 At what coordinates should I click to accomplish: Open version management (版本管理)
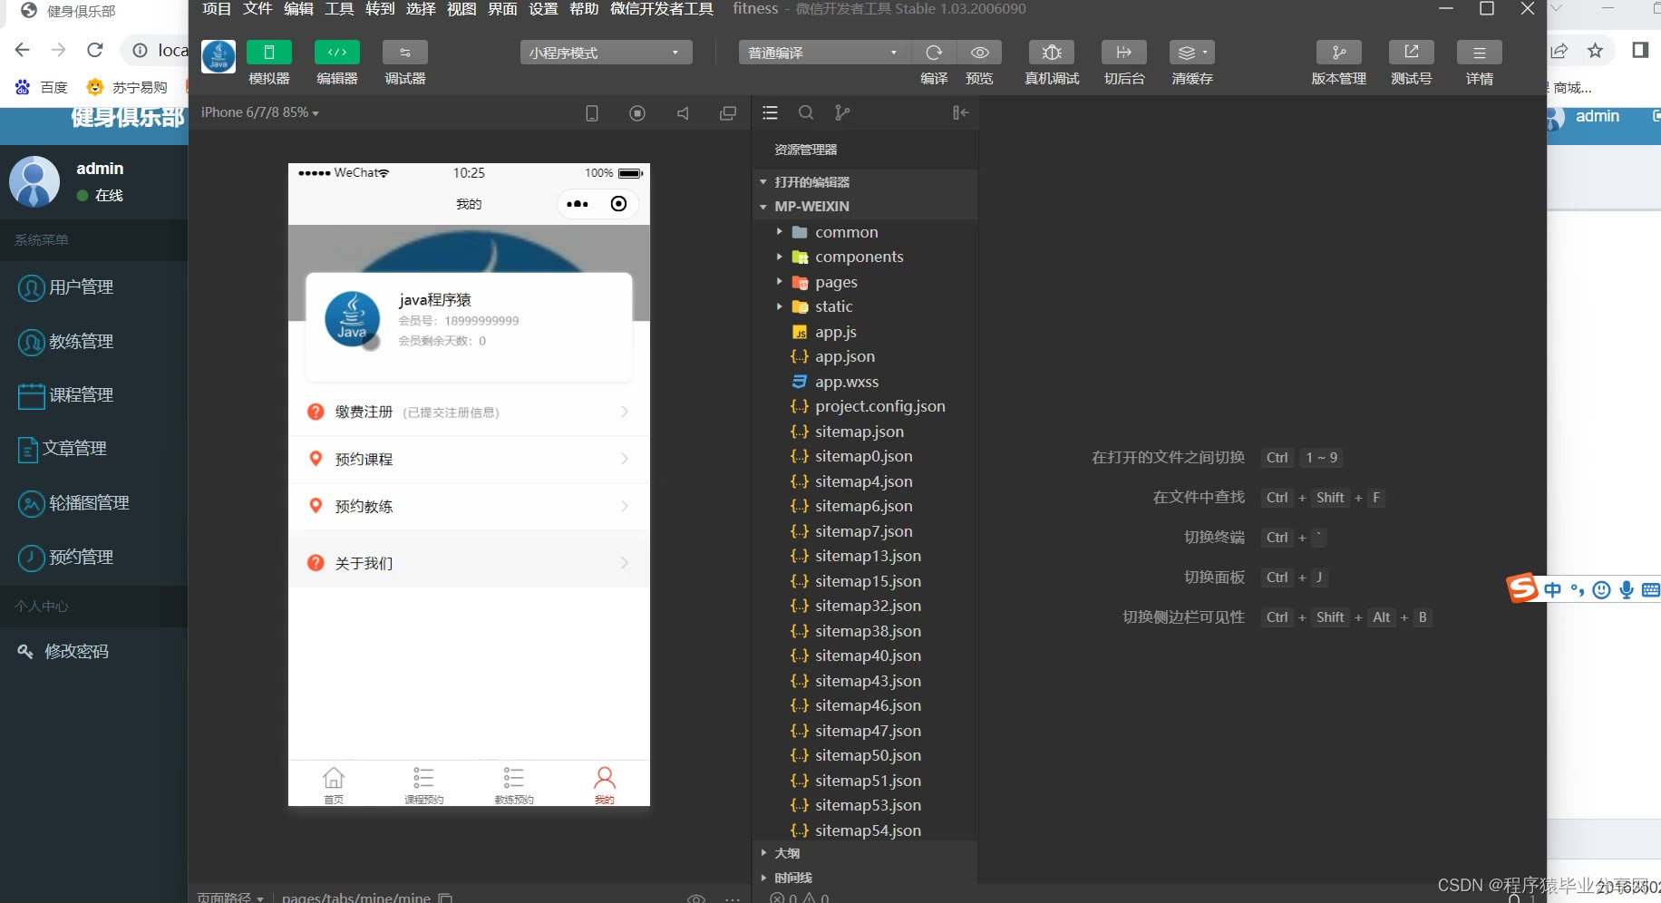(x=1338, y=53)
